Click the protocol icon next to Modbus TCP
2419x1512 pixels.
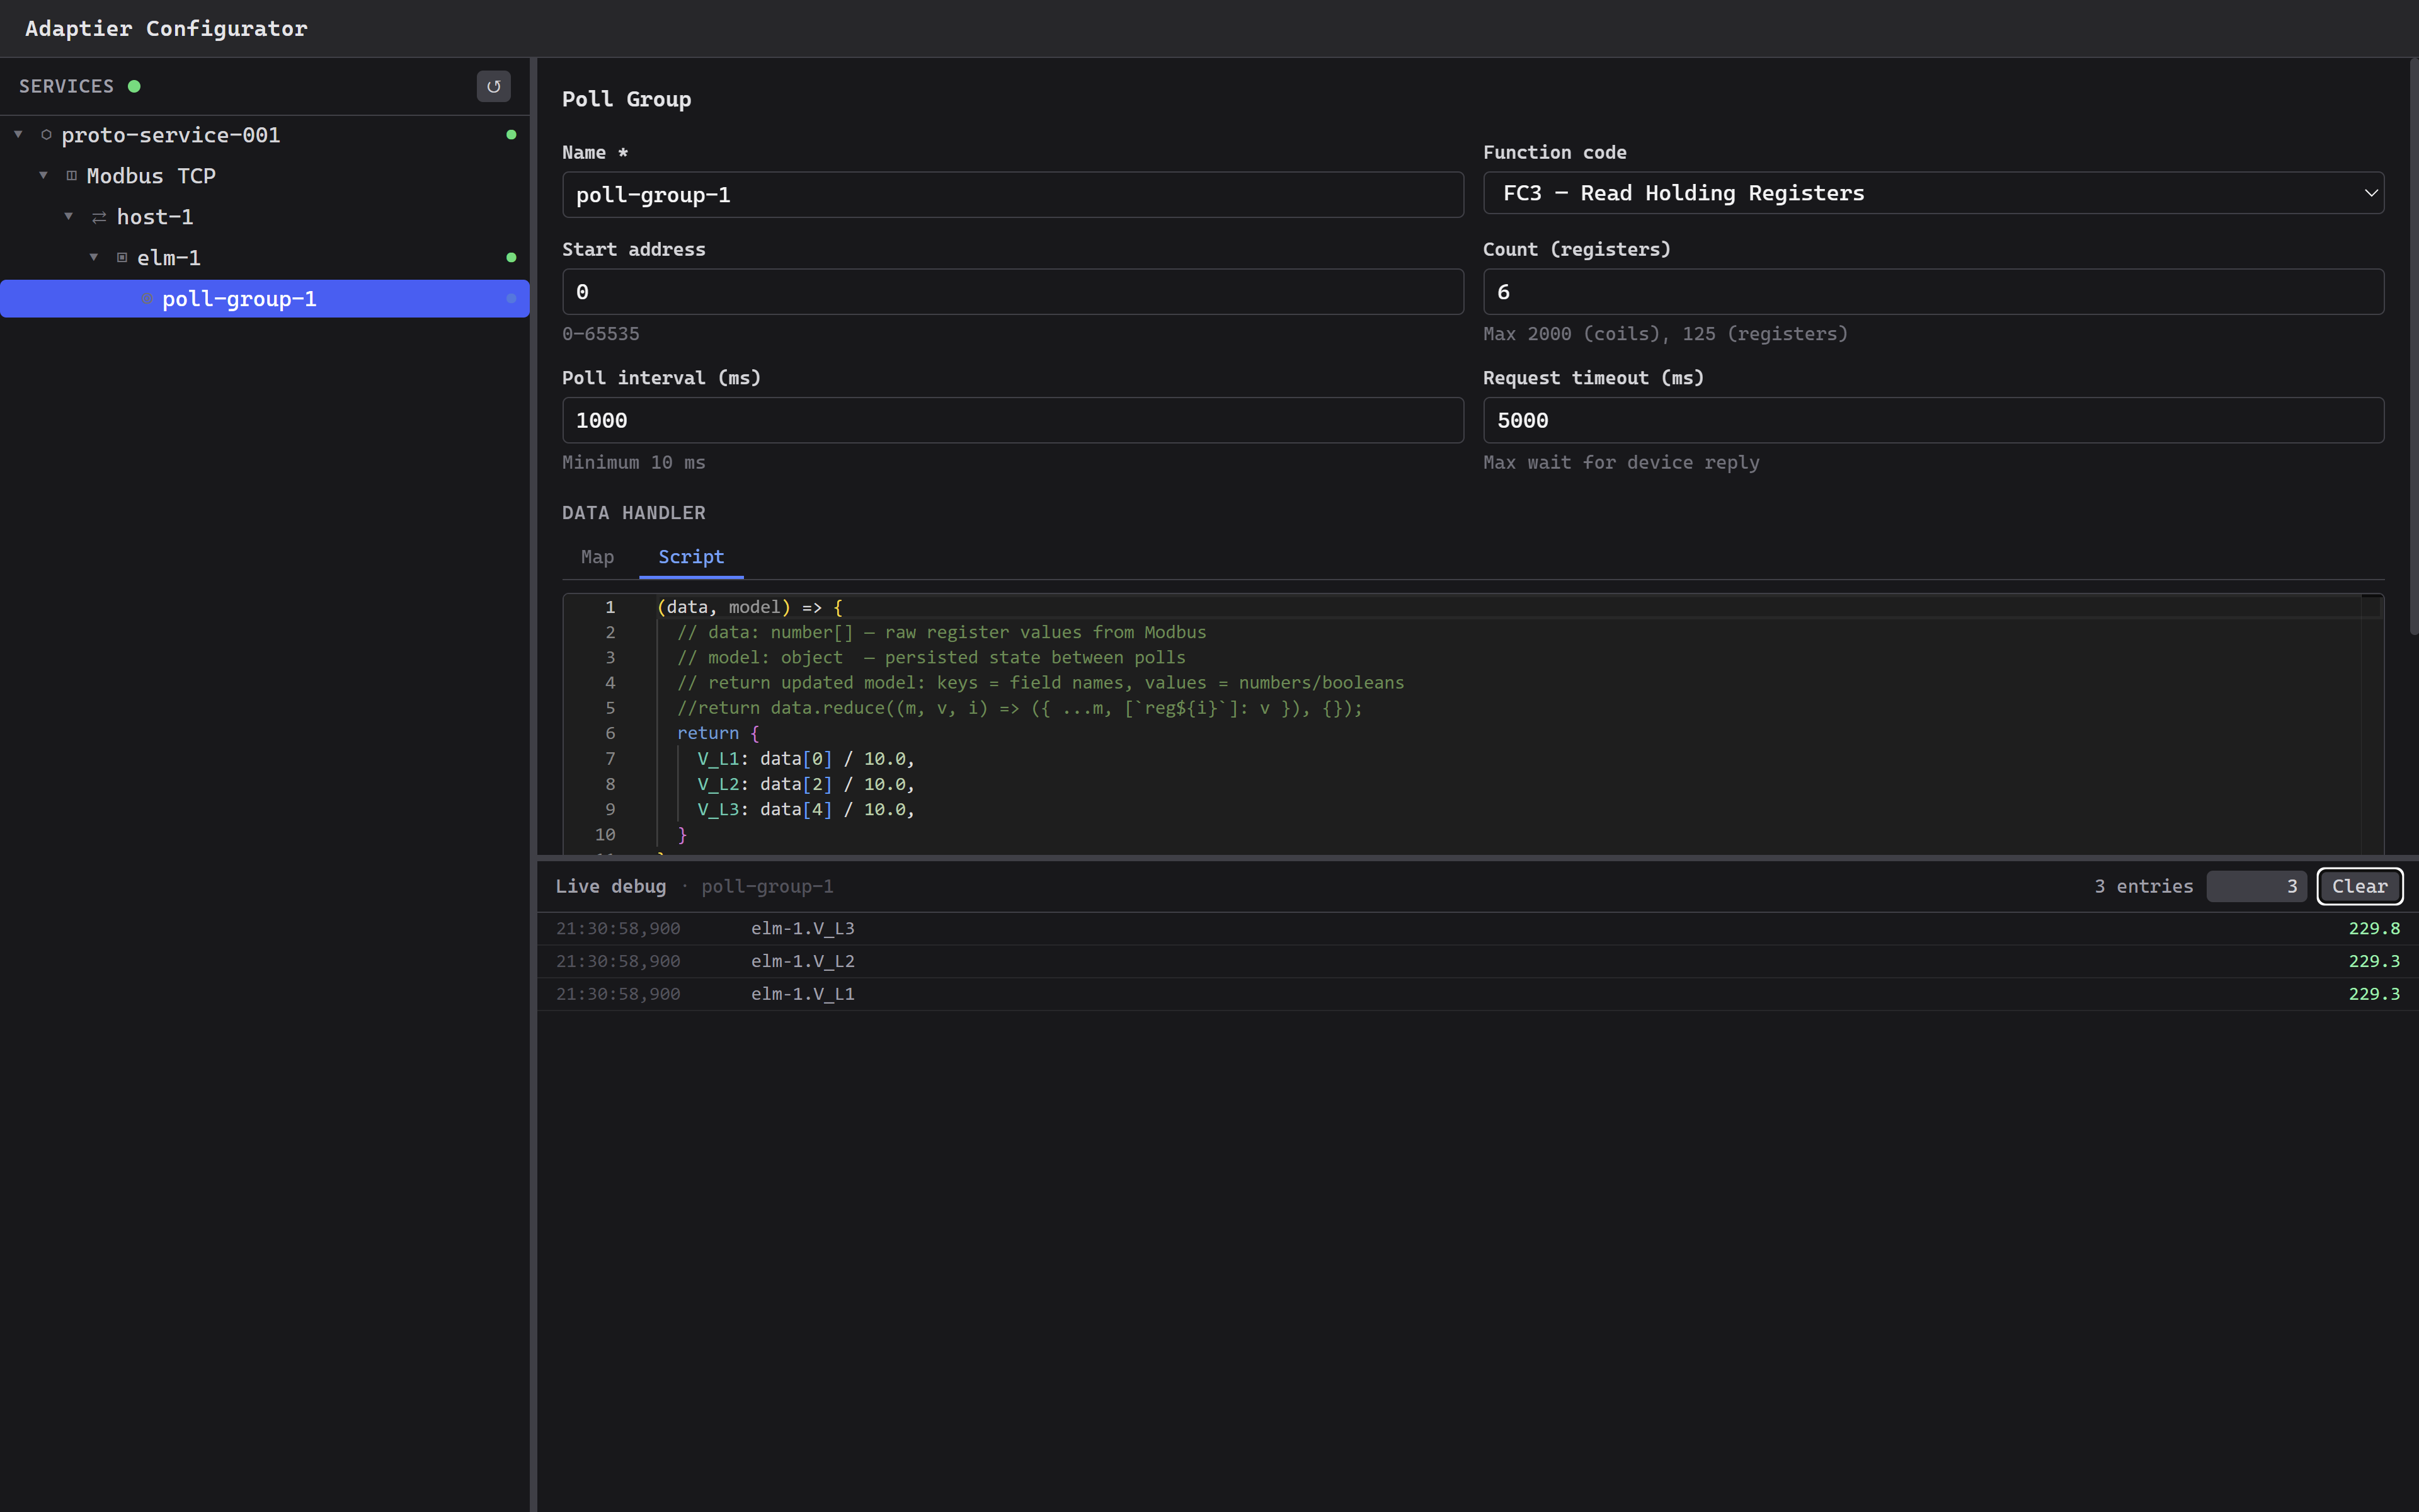[x=71, y=175]
